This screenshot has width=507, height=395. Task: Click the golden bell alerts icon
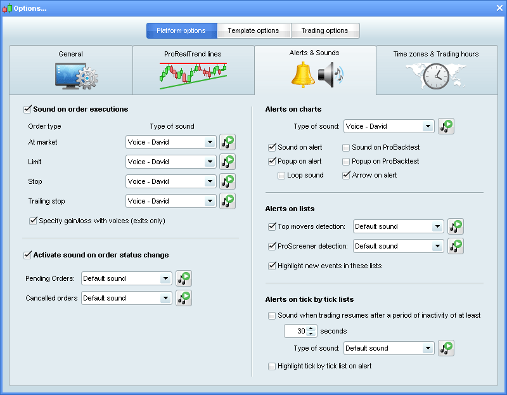[303, 75]
